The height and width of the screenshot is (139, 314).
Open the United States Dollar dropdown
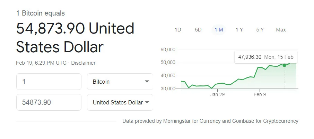[120, 102]
